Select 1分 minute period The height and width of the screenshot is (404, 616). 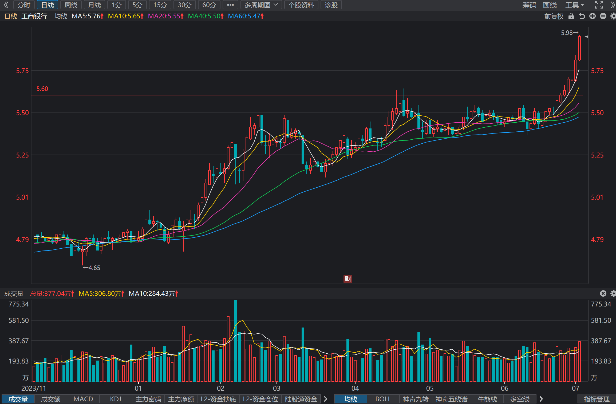[x=117, y=5]
